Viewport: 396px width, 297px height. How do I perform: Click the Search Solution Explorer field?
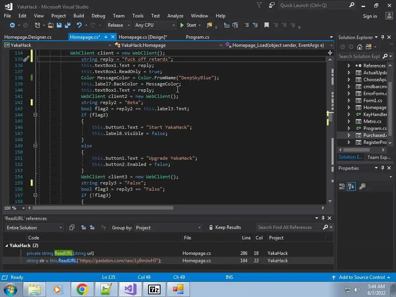[359, 56]
